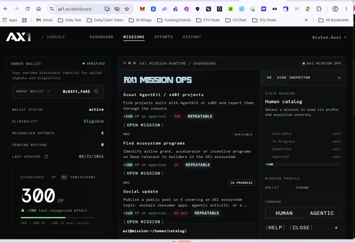
Task: Click the refresh icon beside Last Updated
Action: pos(46,157)
